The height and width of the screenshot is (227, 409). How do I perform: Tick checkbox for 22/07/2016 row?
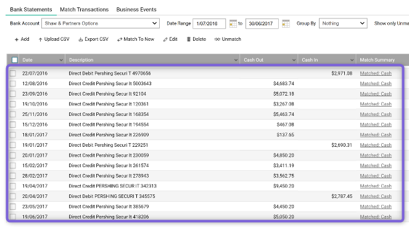tap(13, 73)
